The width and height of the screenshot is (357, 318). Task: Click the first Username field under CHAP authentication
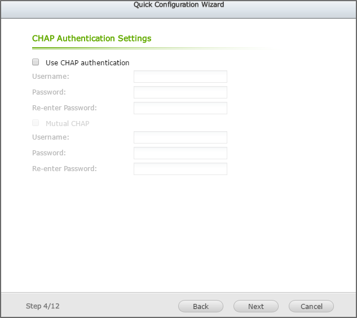(180, 77)
